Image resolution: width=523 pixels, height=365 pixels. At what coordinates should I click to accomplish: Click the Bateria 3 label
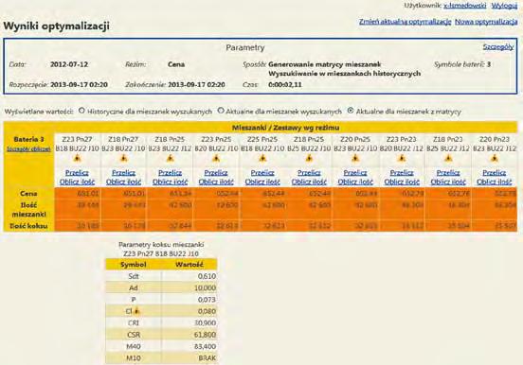tap(28, 139)
